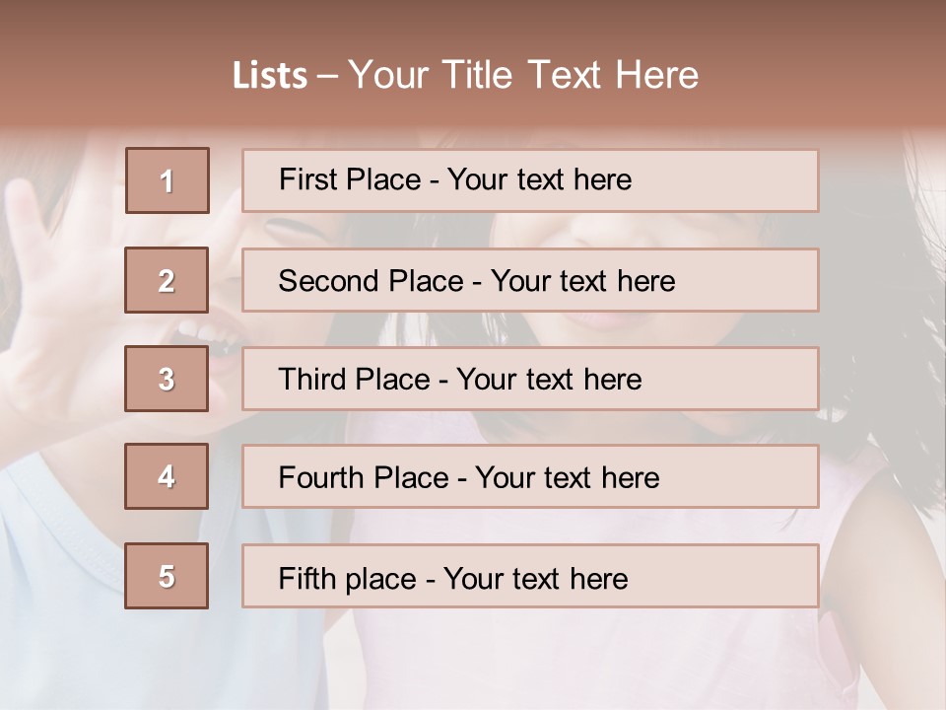Click the number 1 box
The height and width of the screenshot is (710, 946).
168,180
